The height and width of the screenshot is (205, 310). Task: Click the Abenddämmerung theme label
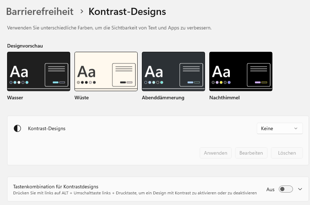click(x=163, y=98)
